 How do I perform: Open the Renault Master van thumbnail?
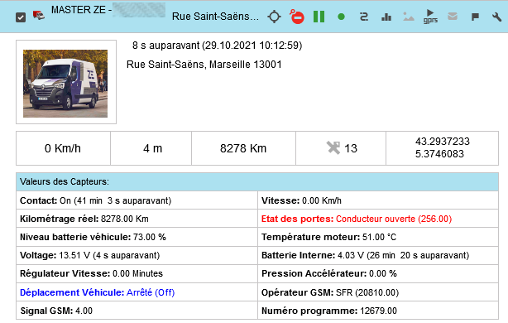coord(65,84)
